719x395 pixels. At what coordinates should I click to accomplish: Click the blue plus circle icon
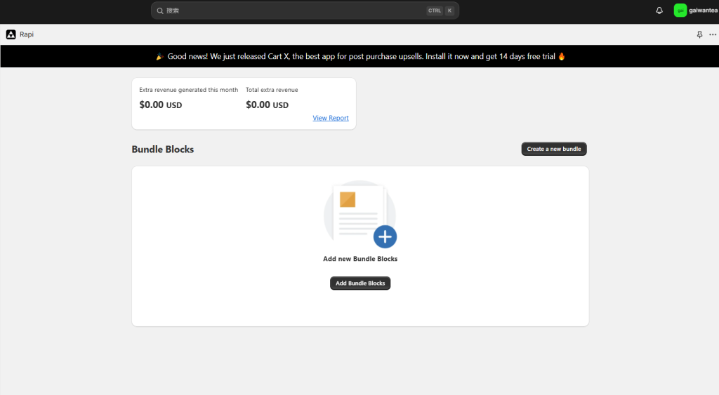coord(385,236)
